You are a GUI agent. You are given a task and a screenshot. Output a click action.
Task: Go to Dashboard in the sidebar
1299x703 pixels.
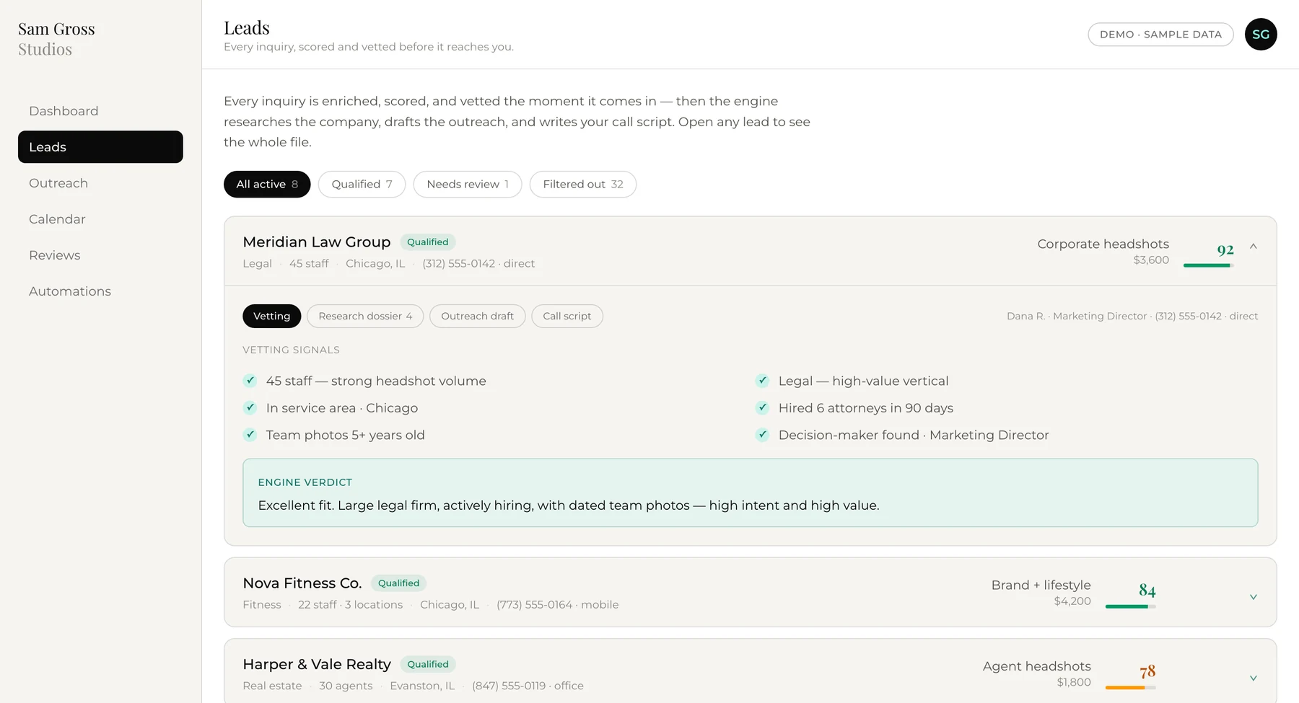click(x=100, y=111)
